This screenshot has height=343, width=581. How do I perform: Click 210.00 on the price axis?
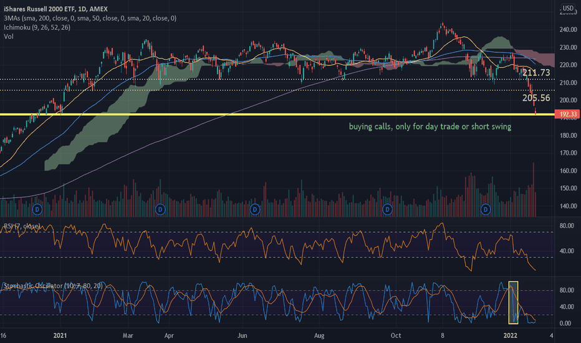pyautogui.click(x=568, y=83)
